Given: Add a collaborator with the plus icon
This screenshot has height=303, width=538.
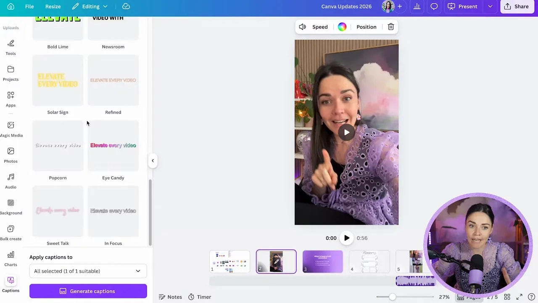Looking at the screenshot, I should click(x=400, y=6).
